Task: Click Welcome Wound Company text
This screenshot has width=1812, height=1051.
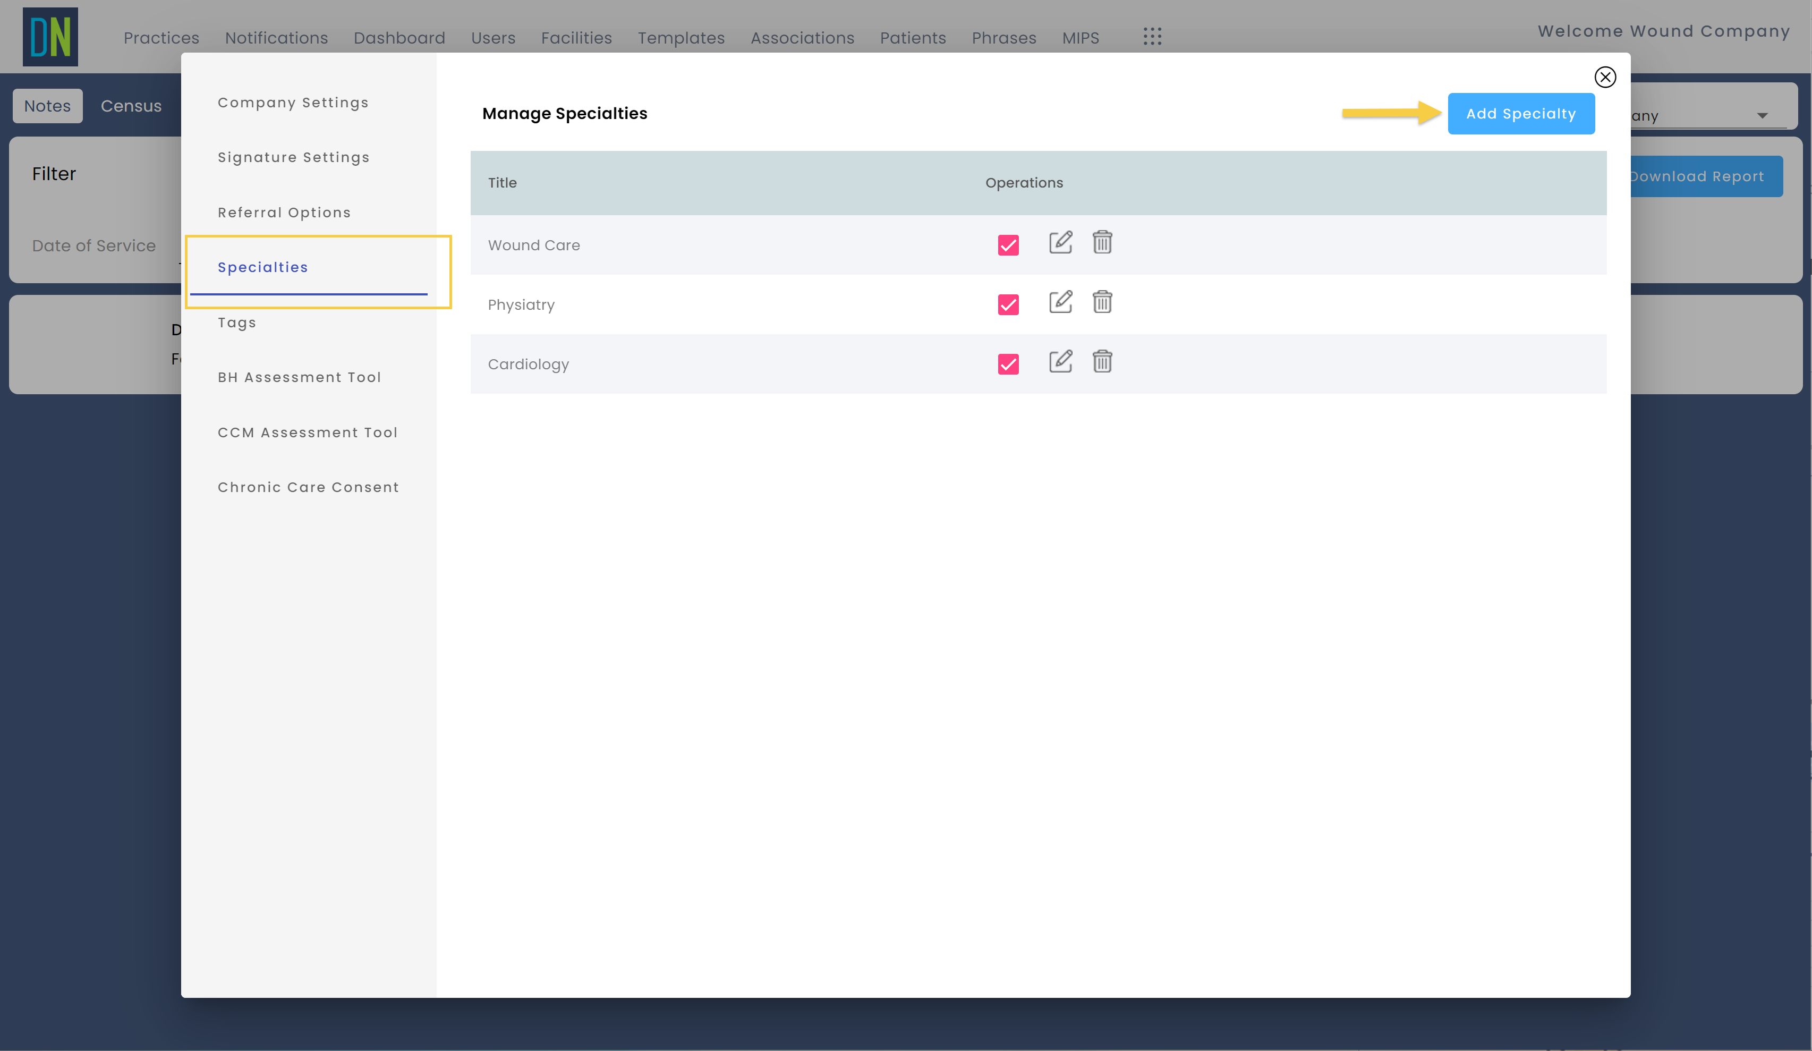Action: [1663, 31]
